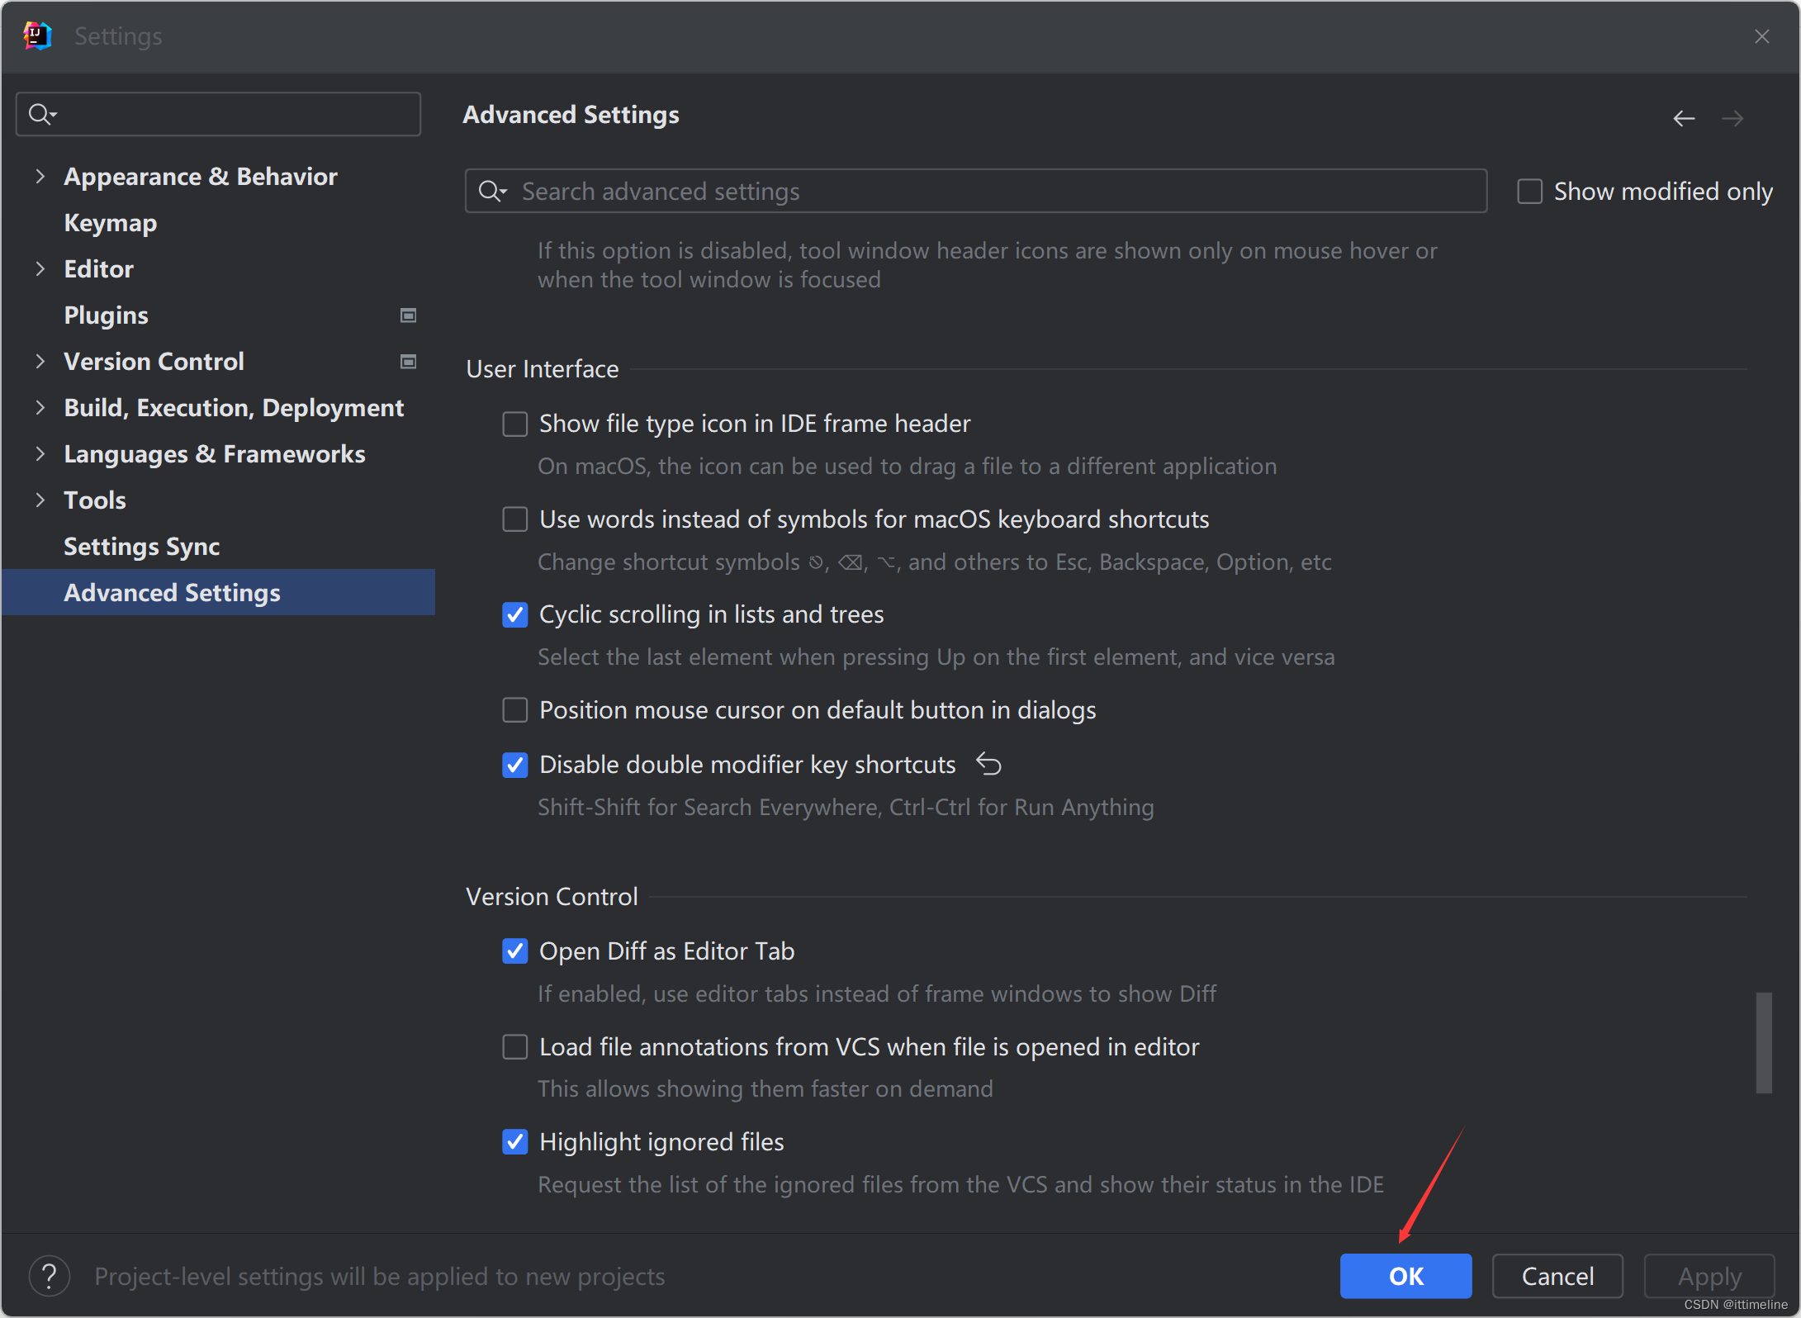
Task: Click the vertical scrollbar thumb in settings panel
Action: point(1764,1043)
